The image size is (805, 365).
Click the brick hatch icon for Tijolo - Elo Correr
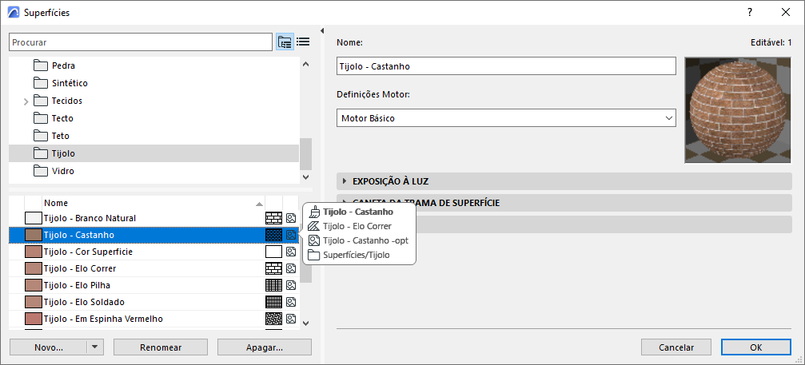coord(273,268)
